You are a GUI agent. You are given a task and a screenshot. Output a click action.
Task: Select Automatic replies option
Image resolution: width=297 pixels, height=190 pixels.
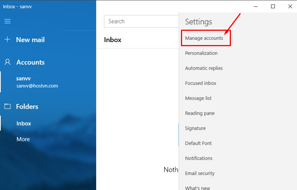tap(204, 68)
